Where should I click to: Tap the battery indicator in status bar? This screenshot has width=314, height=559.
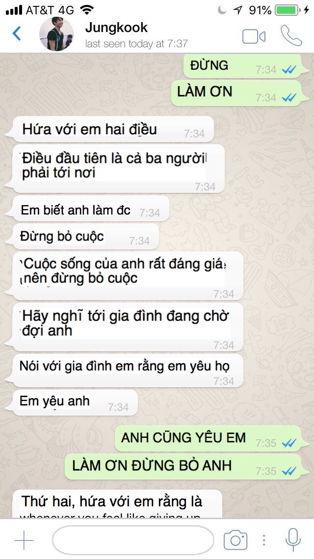pos(287,10)
